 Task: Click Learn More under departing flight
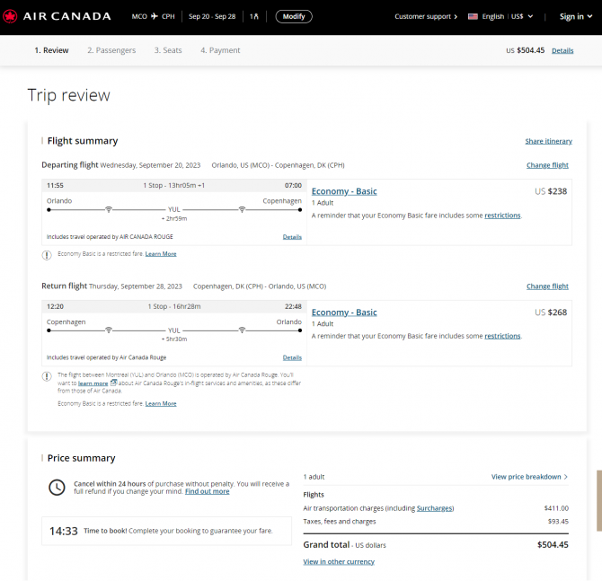[161, 253]
